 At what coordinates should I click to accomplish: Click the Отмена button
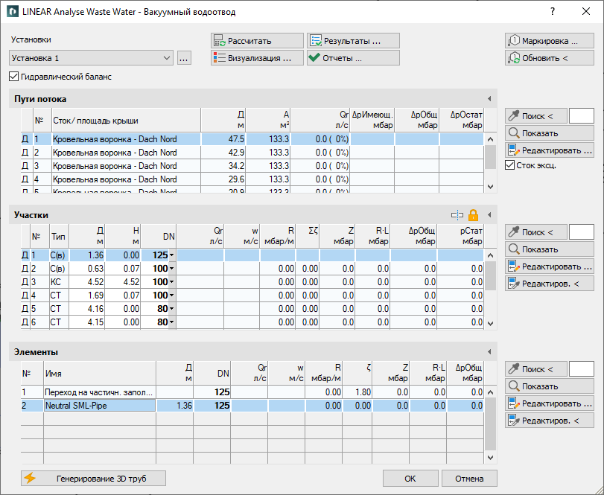pyautogui.click(x=469, y=479)
